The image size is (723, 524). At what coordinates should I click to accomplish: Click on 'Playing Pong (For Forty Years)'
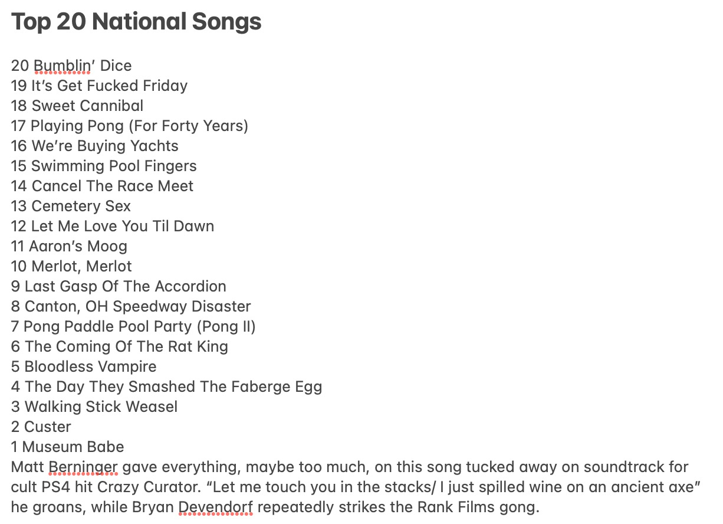point(139,126)
